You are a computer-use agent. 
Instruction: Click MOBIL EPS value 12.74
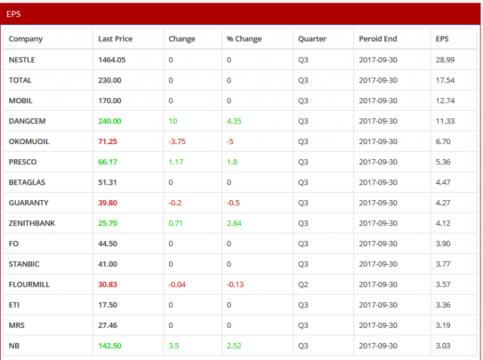pos(445,101)
